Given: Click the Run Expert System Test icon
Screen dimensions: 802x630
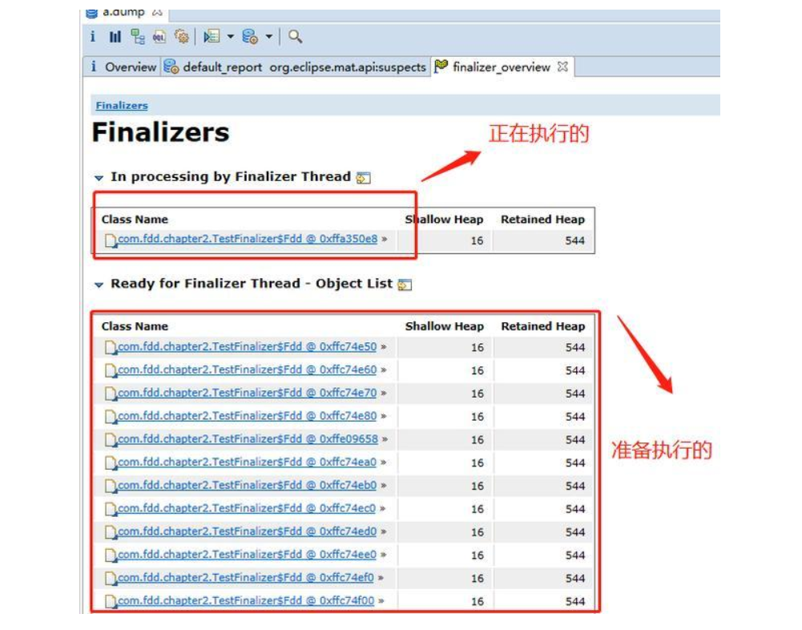Looking at the screenshot, I should tap(212, 36).
